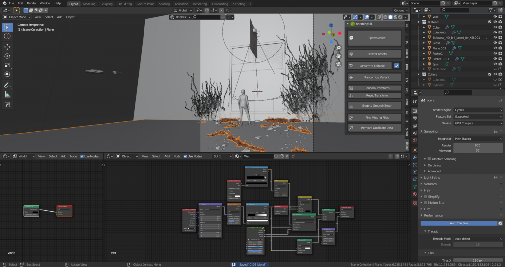The width and height of the screenshot is (505, 267).
Task: Enable the Motion Blur checkbox
Action: click(x=426, y=202)
